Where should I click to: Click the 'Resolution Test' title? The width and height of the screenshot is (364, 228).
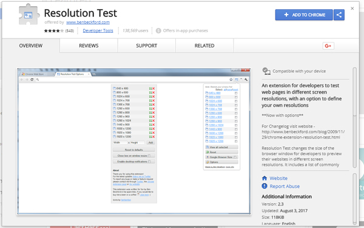point(80,13)
